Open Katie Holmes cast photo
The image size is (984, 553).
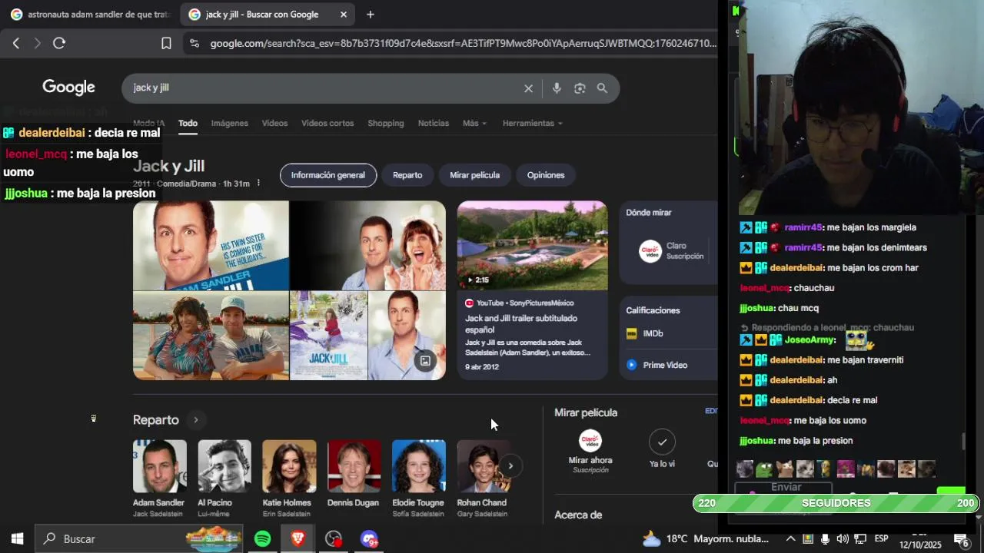pos(289,466)
